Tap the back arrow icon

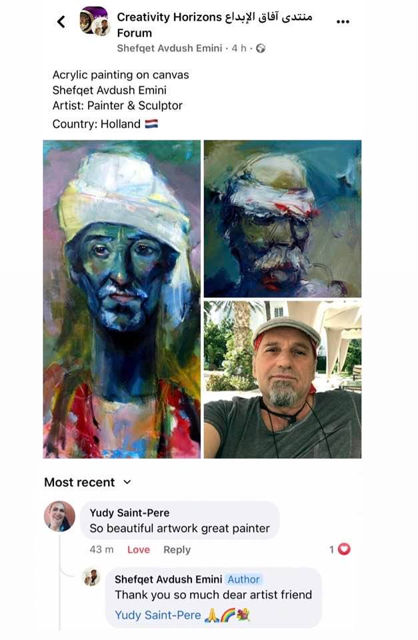(61, 21)
